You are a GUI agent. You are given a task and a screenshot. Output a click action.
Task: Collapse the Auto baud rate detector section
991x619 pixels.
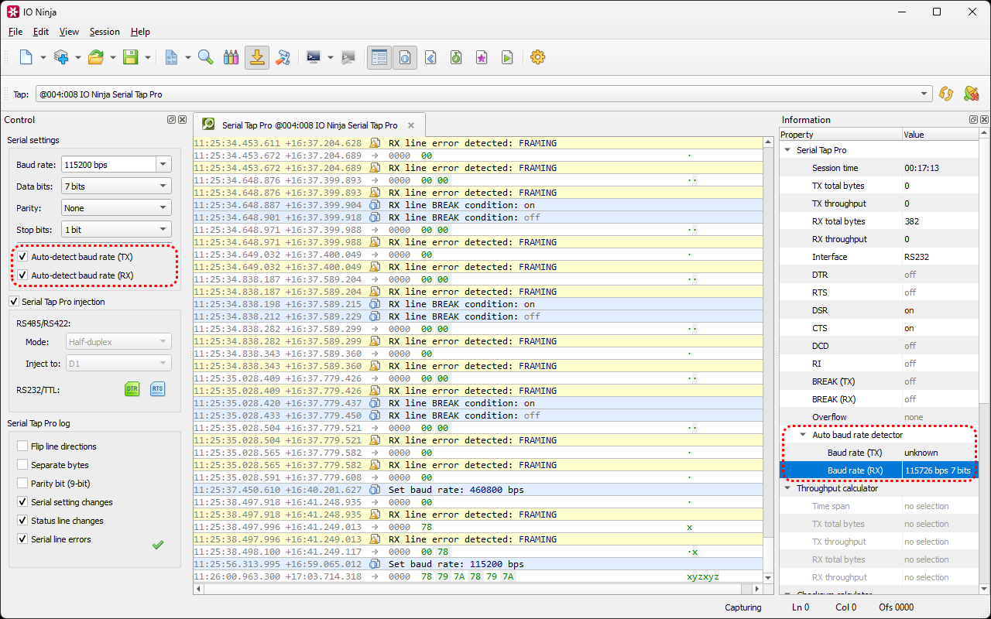click(803, 435)
